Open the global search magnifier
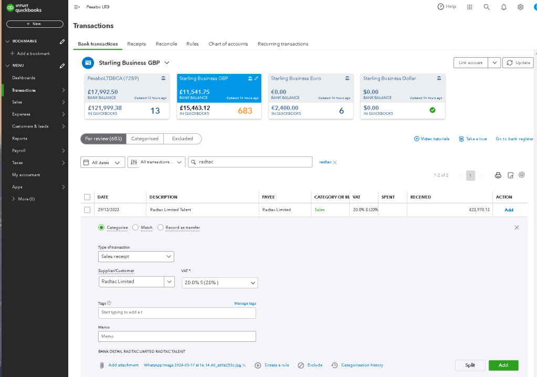This screenshot has width=537, height=377. pos(486,7)
